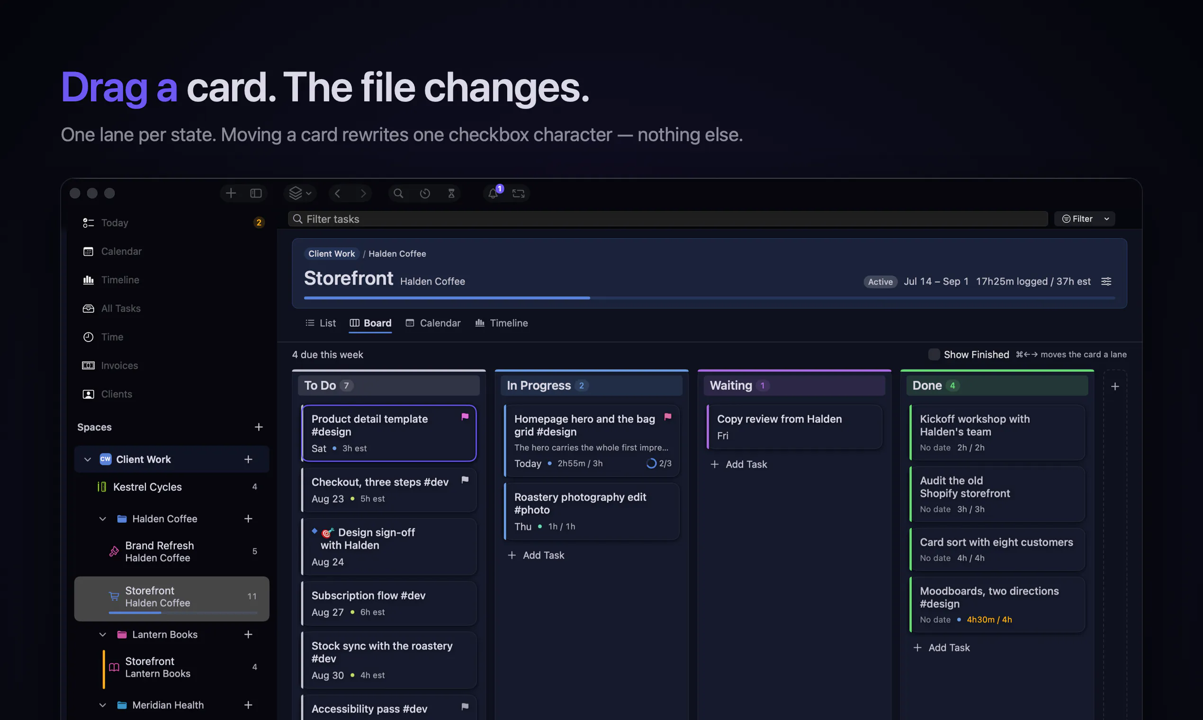Open All Tasks in the sidebar
The image size is (1203, 720).
coord(172,308)
